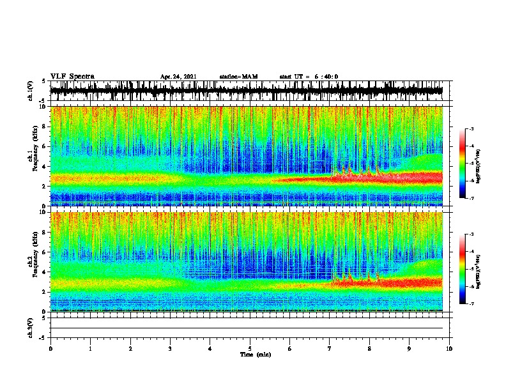This screenshot has height=391, width=506.
Task: Click time axis tick label "7"
Action: [x=330, y=348]
